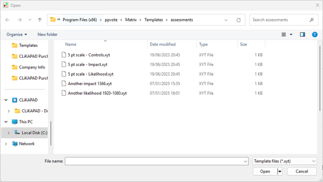Sort files by Type column
The width and height of the screenshot is (323, 182).
click(203, 44)
